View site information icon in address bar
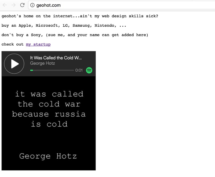 pyautogui.click(x=32, y=5)
